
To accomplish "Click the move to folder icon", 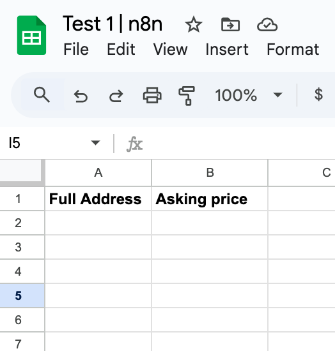I will pyautogui.click(x=230, y=24).
